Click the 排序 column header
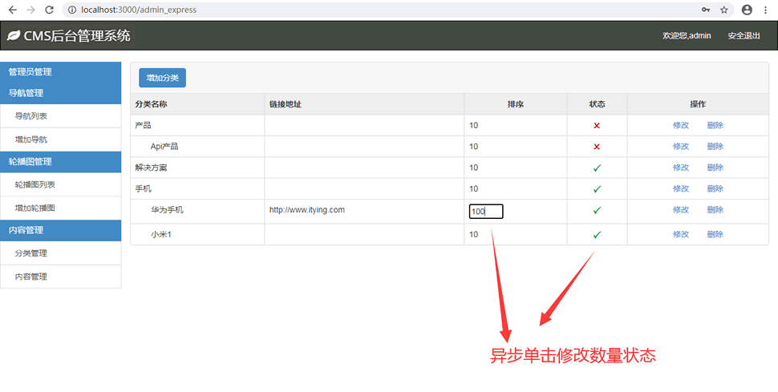Image resolution: width=778 pixels, height=392 pixels. 516,104
